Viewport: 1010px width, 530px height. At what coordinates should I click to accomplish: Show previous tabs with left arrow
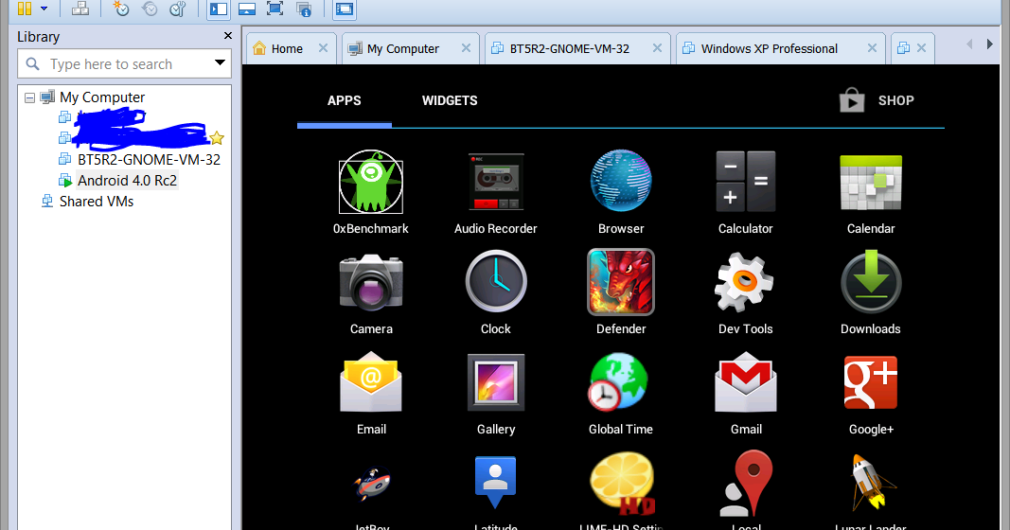point(969,44)
